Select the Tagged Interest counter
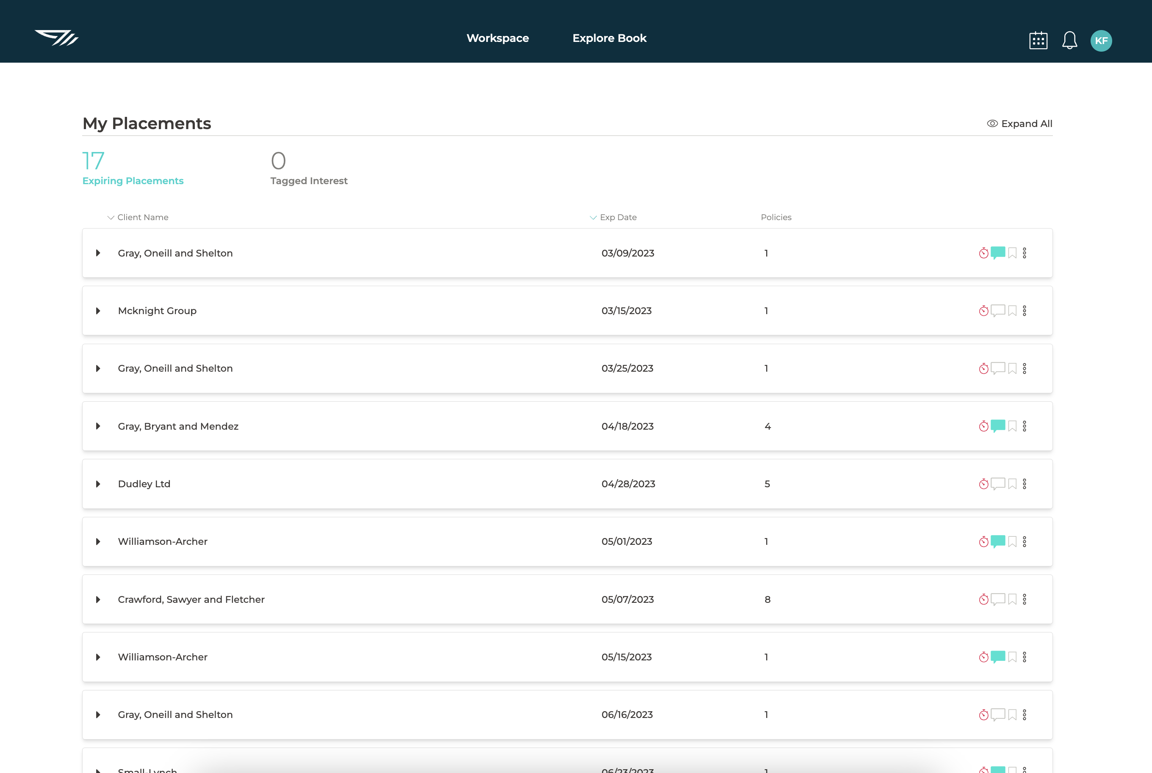 [x=308, y=168]
